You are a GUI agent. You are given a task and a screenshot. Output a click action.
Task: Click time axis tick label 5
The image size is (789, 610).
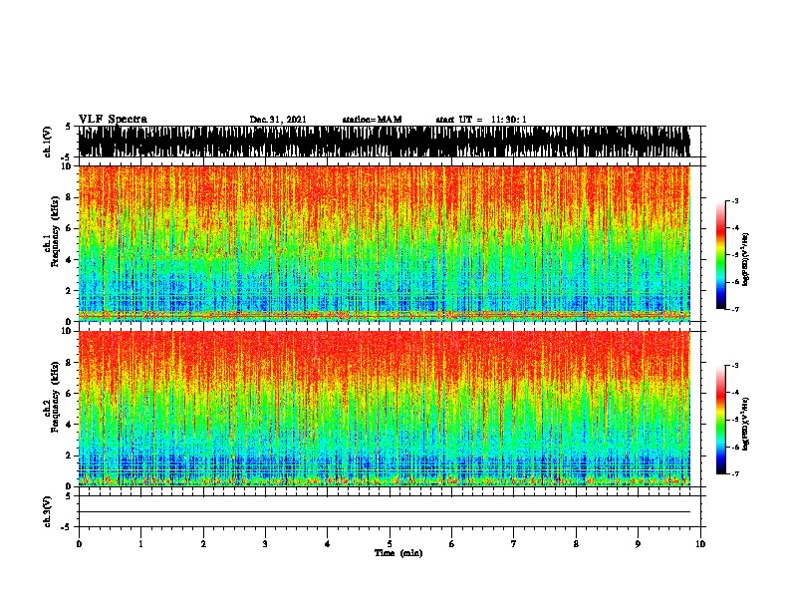[390, 544]
